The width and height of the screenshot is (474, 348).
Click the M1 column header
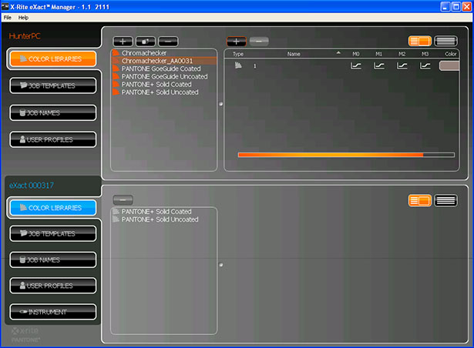pyautogui.click(x=378, y=54)
